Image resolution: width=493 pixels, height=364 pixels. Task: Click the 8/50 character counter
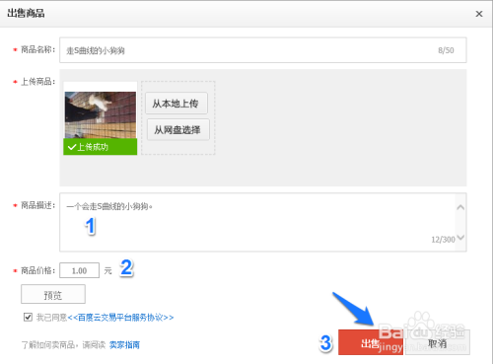click(x=446, y=50)
